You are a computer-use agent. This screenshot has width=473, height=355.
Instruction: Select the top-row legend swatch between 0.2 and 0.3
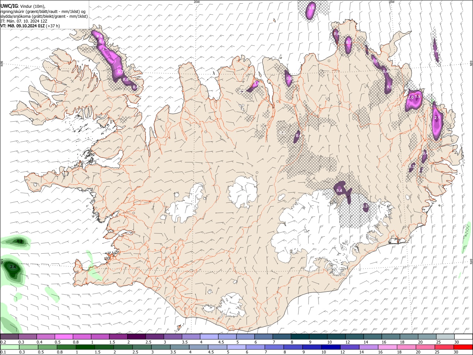click(x=9, y=337)
